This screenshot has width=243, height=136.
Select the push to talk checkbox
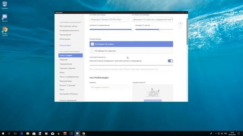tap(92, 51)
